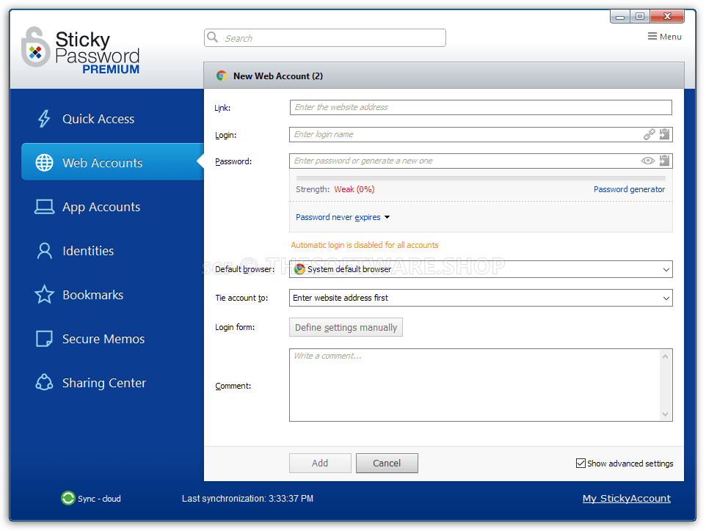
Task: Open the Password generator link
Action: click(x=629, y=189)
